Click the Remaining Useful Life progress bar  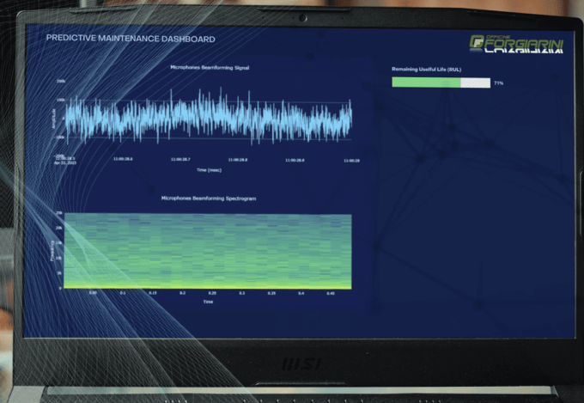[x=441, y=82]
